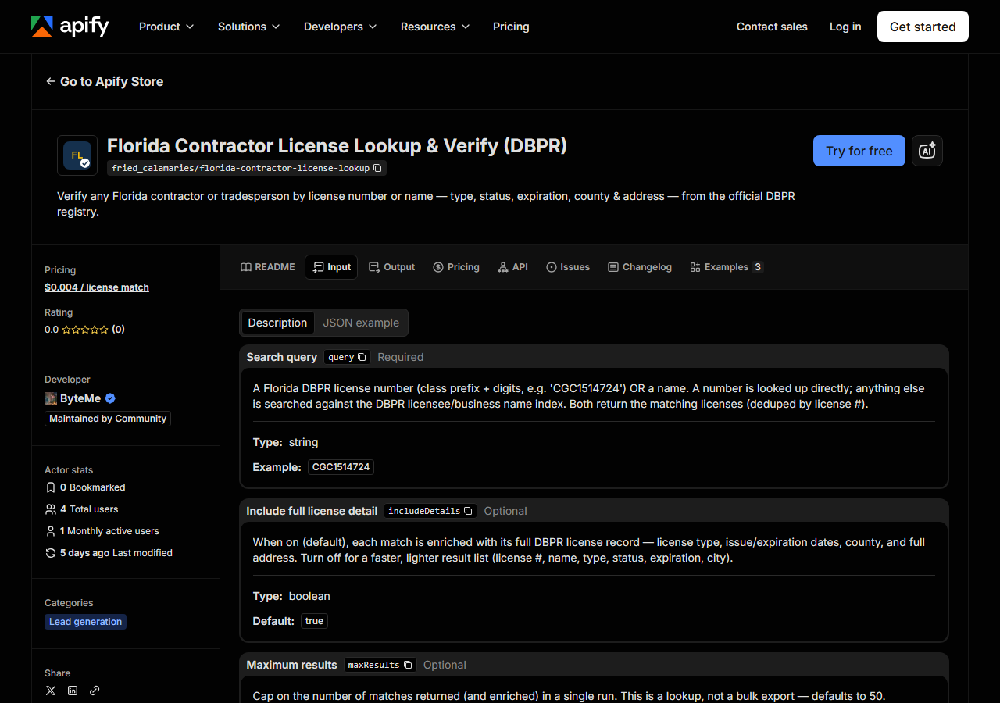Expand the Resources menu
The width and height of the screenshot is (1000, 703).
[x=435, y=27]
